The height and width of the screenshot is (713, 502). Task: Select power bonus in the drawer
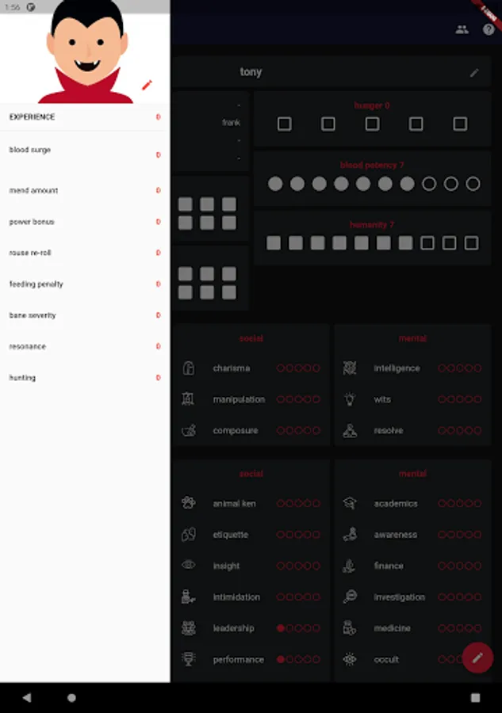[85, 222]
